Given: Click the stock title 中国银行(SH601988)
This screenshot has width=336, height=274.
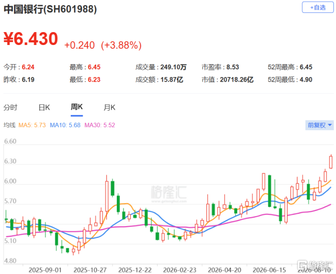Looking at the screenshot, I should [50, 9].
